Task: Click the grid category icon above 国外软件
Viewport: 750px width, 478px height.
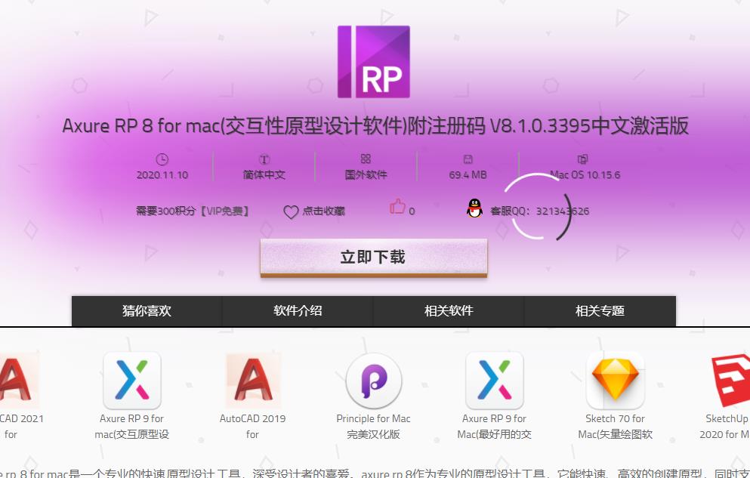Action: 366,159
